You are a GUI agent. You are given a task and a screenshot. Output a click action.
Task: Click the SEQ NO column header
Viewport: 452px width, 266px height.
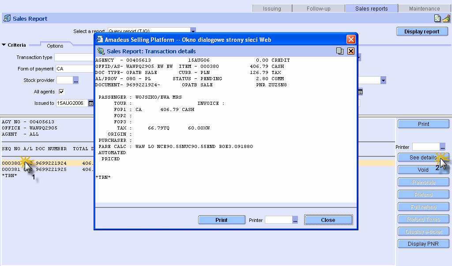(x=11, y=149)
